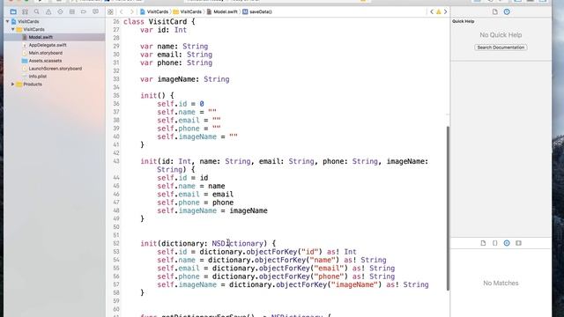Select VisitCards project root row
564x317 pixels.
tap(54, 21)
